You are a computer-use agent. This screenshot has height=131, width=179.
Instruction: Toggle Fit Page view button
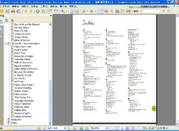72,11
